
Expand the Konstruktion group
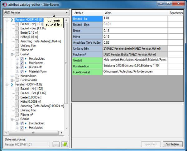[12, 76]
